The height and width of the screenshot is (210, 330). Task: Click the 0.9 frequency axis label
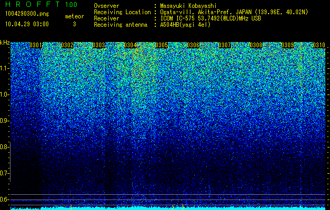pyautogui.click(x=5, y=121)
